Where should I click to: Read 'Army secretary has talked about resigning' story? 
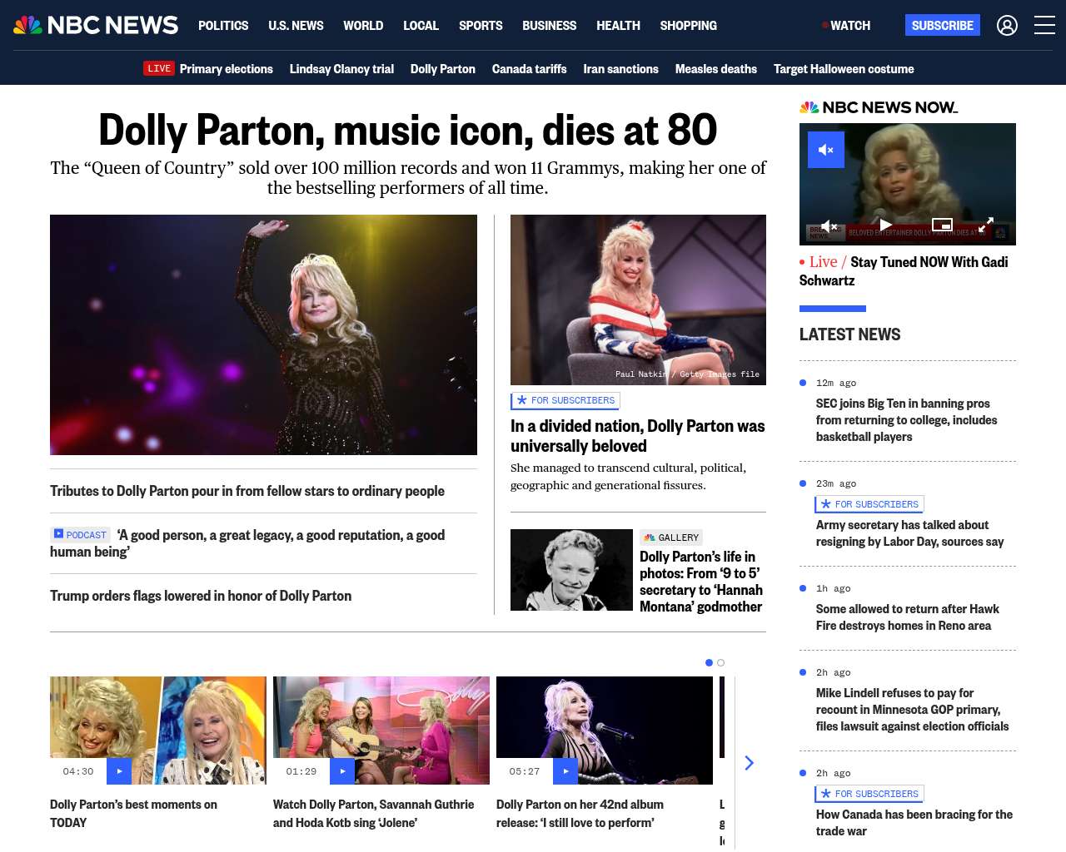click(x=910, y=533)
